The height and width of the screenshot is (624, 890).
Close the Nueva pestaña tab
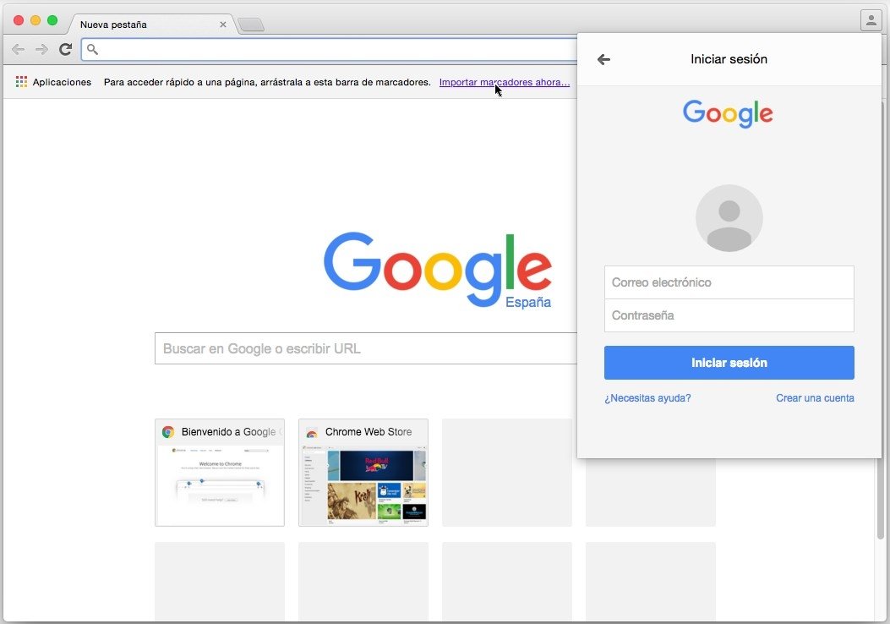tap(222, 25)
